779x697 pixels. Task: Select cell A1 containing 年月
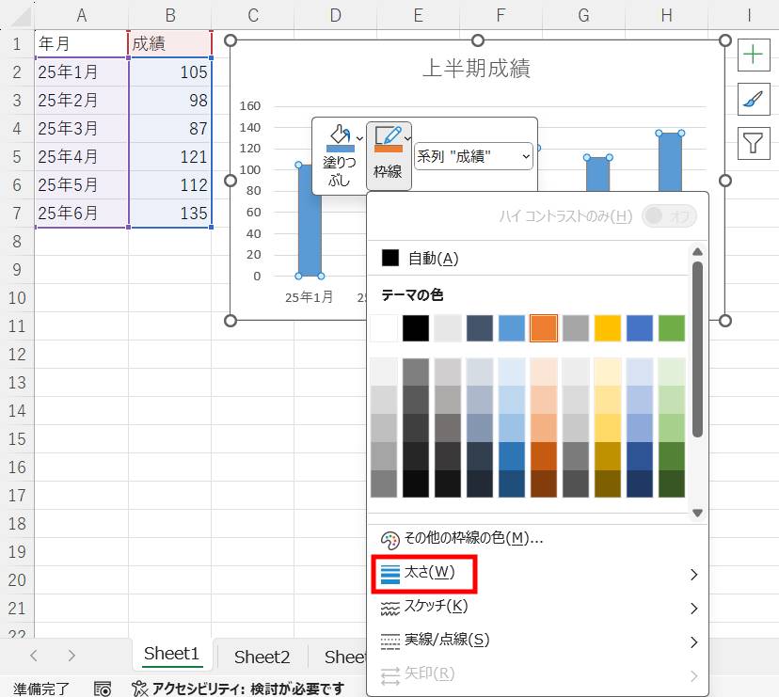[x=82, y=43]
